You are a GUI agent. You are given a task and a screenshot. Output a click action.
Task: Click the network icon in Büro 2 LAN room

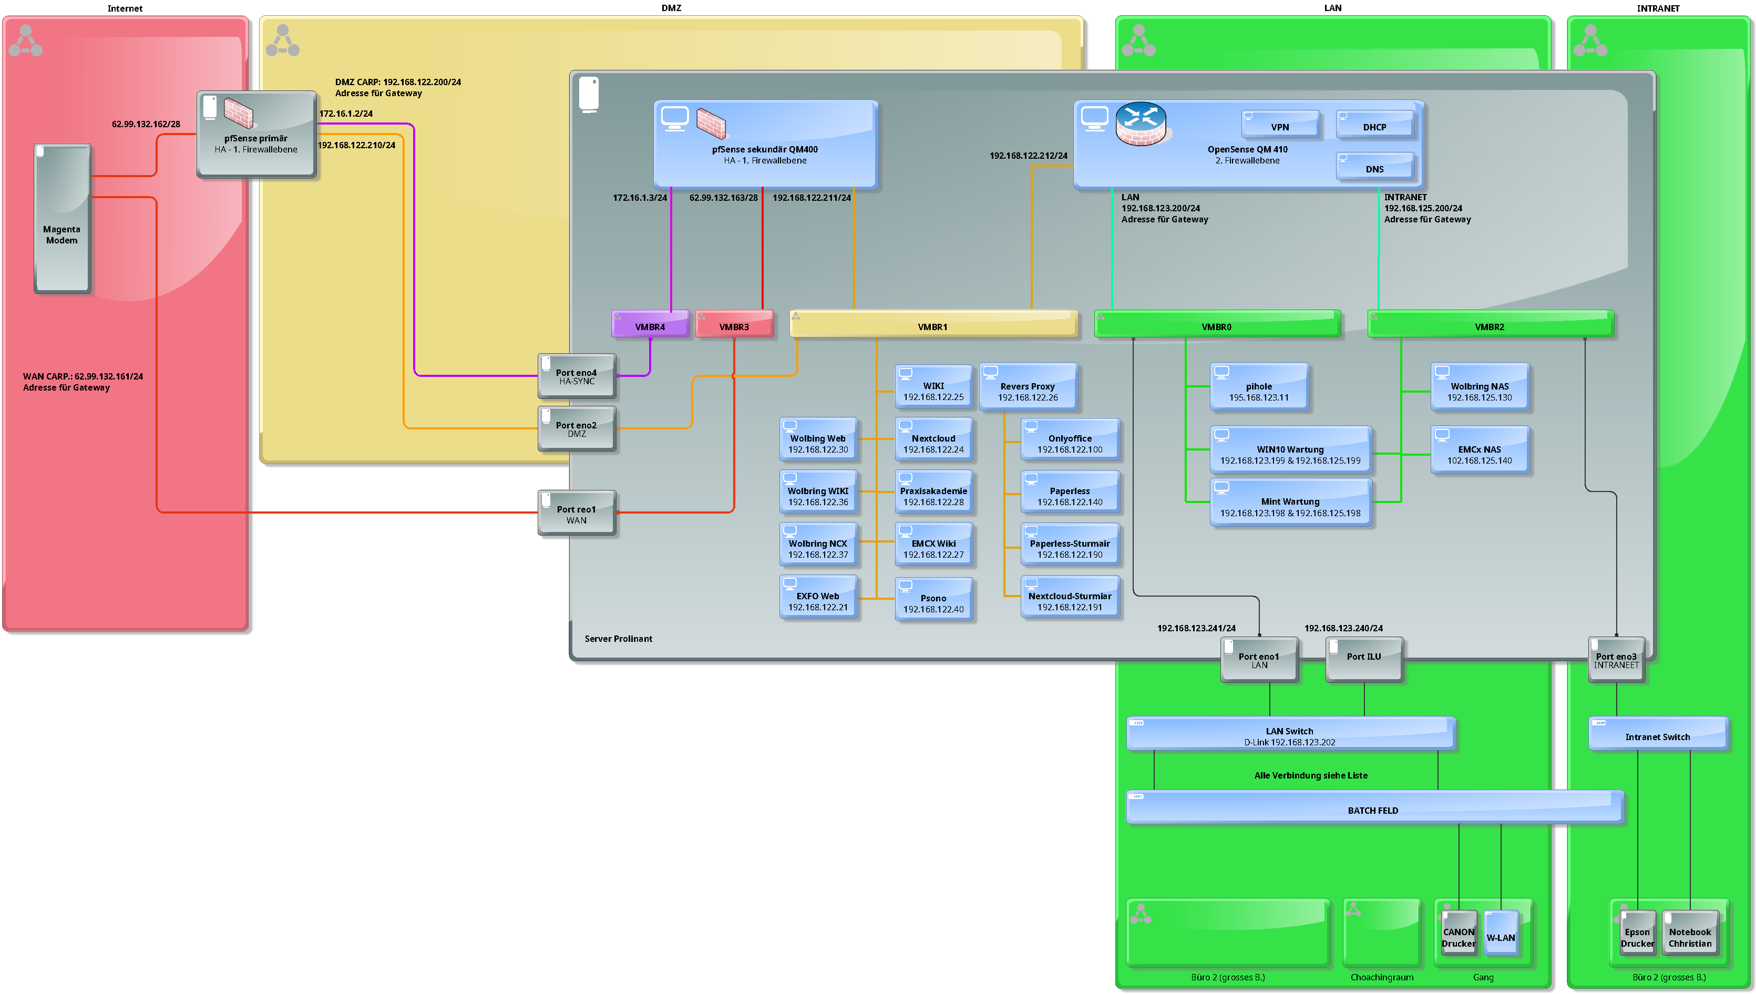tap(1141, 914)
